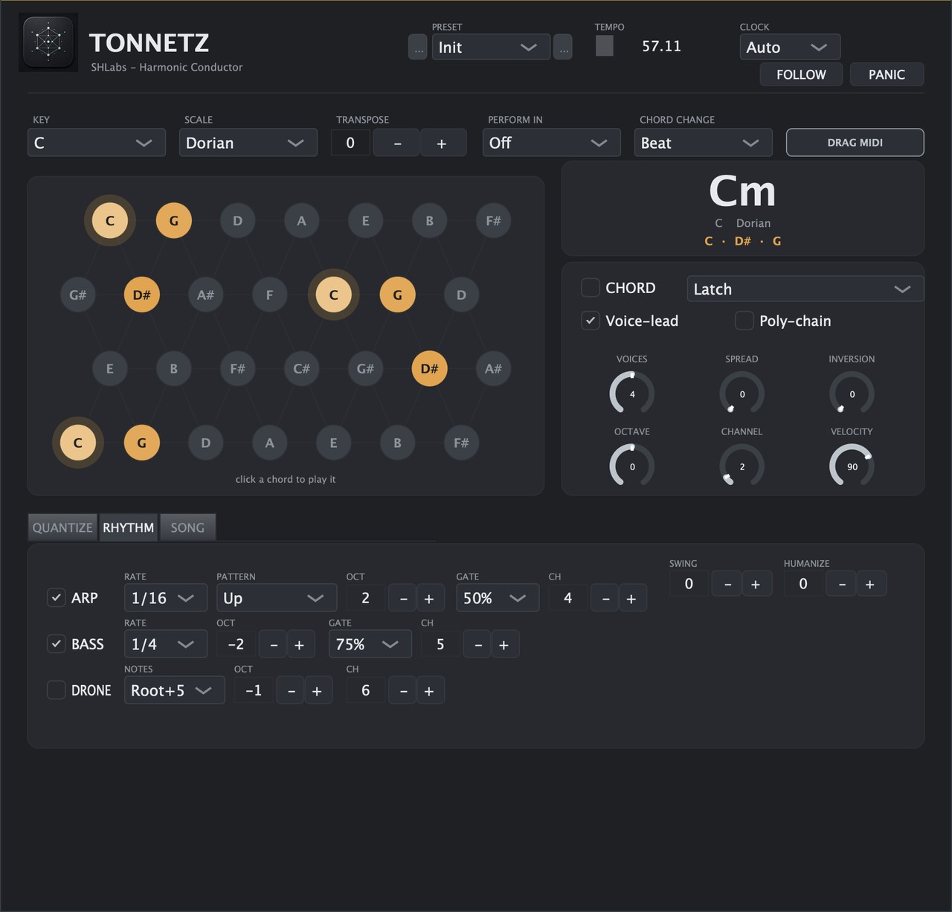Click the Cm chord name display
The width and height of the screenshot is (952, 912).
742,191
